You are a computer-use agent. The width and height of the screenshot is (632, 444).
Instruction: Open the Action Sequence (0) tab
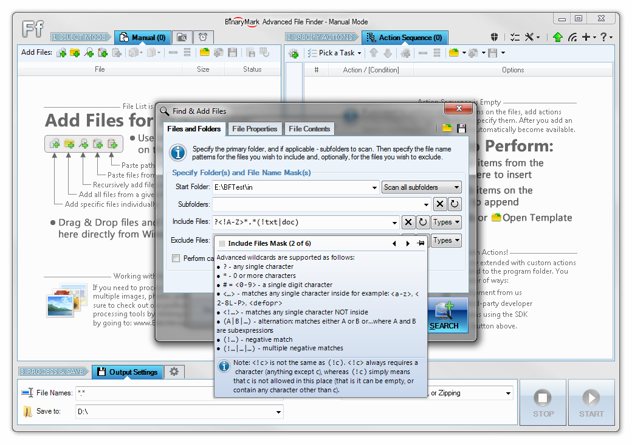click(x=405, y=38)
